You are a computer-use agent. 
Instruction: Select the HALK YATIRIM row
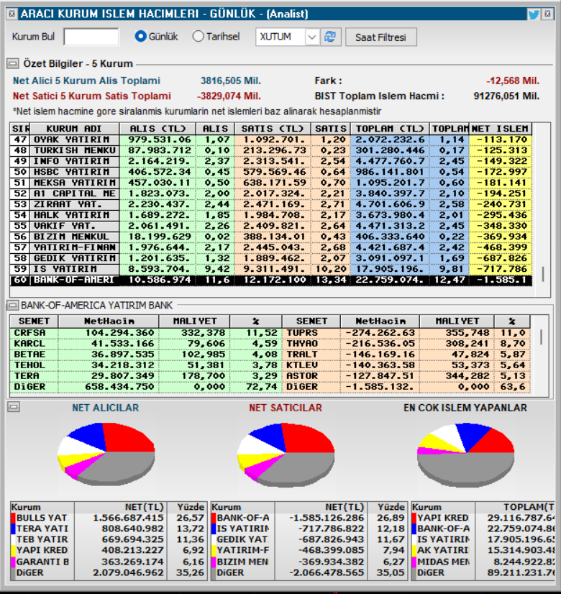point(271,215)
